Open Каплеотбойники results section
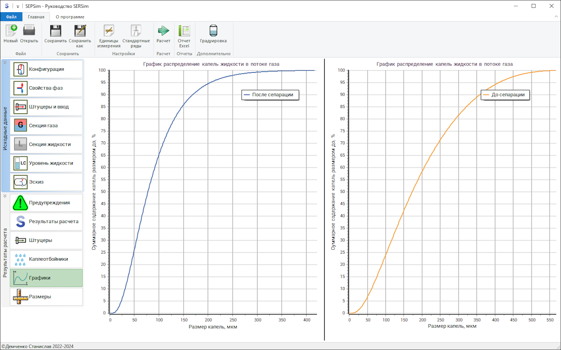 click(x=46, y=259)
